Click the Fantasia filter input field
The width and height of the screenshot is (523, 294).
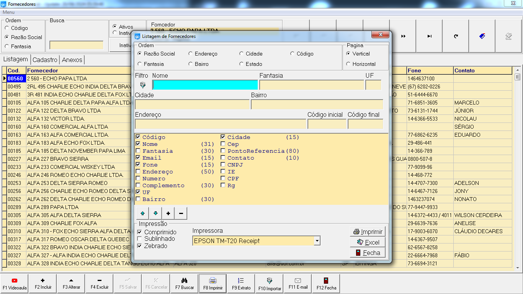point(312,85)
